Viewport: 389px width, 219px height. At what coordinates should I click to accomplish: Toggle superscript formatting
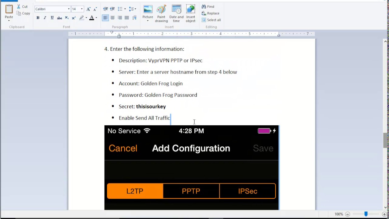pos(74,18)
